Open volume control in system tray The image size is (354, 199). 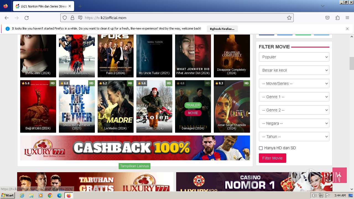[x=314, y=195]
